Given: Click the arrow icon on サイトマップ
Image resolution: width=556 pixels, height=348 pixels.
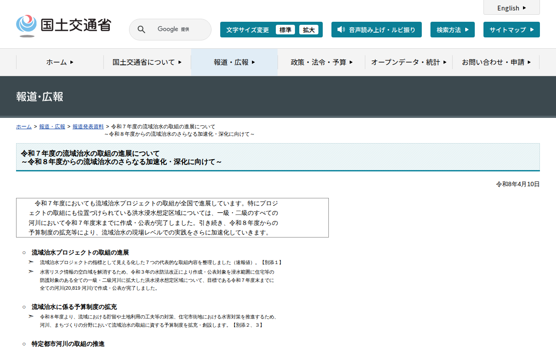Looking at the screenshot, I should coord(532,30).
